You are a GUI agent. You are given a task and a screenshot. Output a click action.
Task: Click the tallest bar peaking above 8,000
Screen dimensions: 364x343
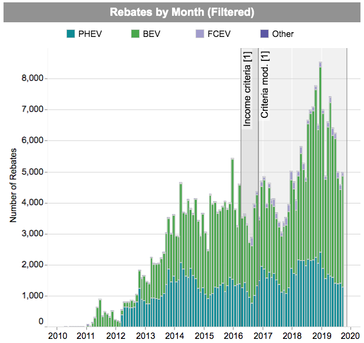321,194
